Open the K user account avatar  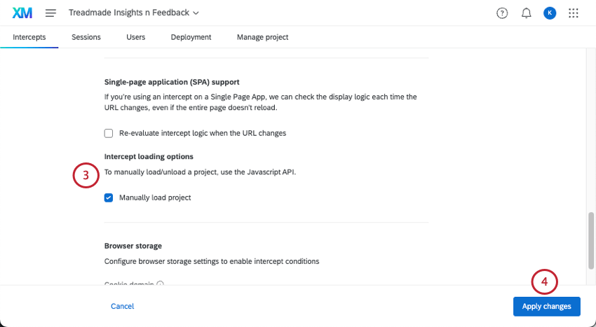tap(550, 13)
